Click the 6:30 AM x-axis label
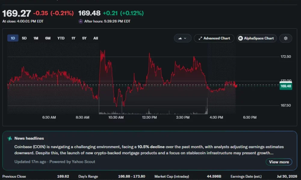The width and height of the screenshot is (301, 180). (49, 117)
